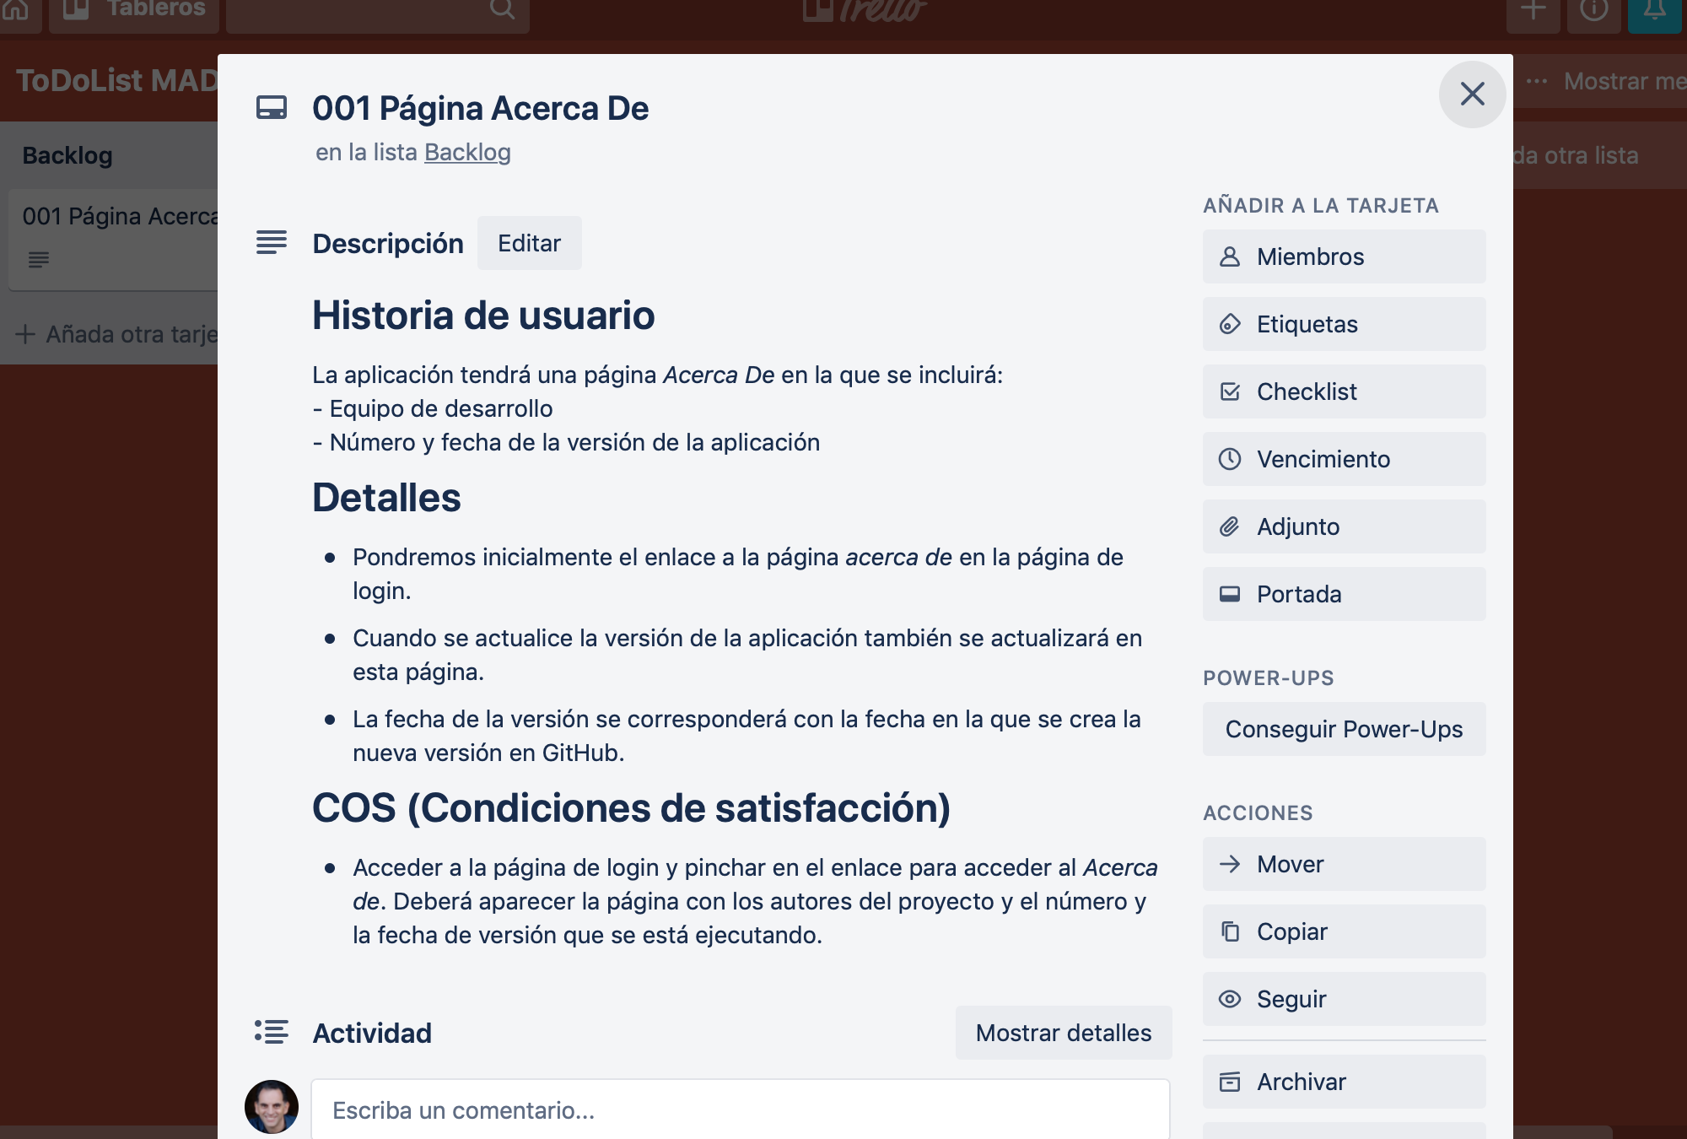1687x1139 pixels.
Task: Click the ellipsis icon beside Mostrar menú
Action: tap(1537, 81)
